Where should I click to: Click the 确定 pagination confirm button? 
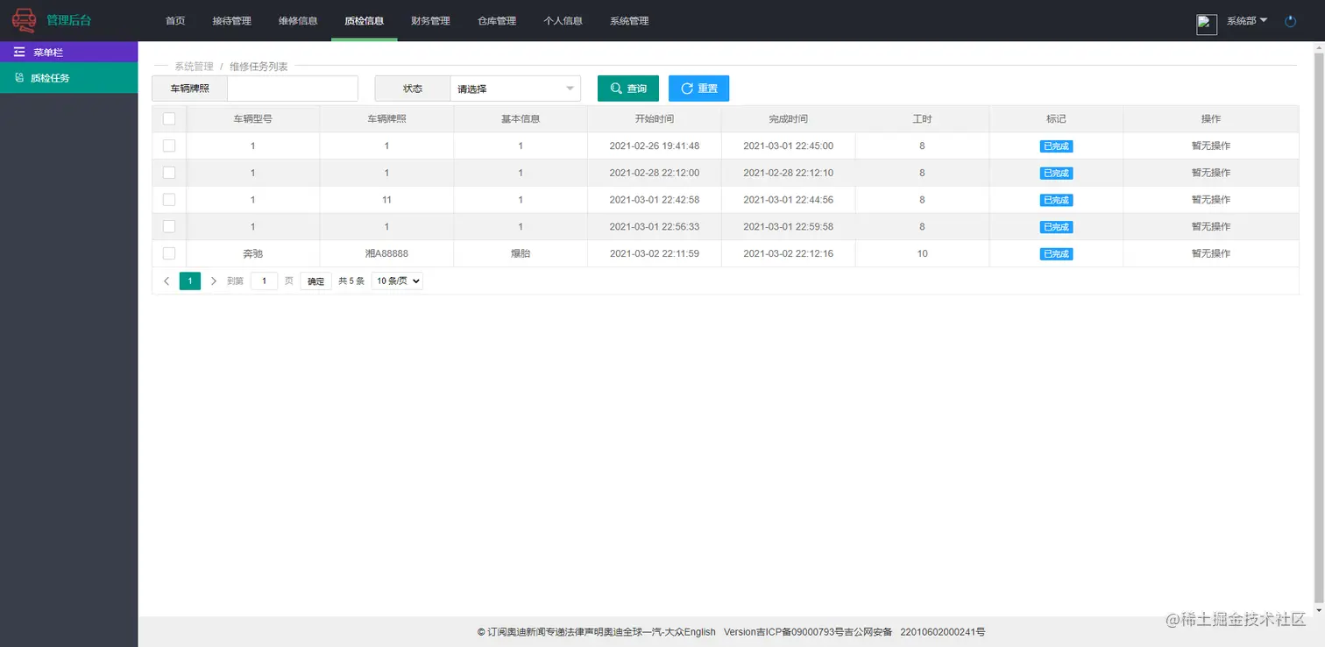click(x=315, y=281)
